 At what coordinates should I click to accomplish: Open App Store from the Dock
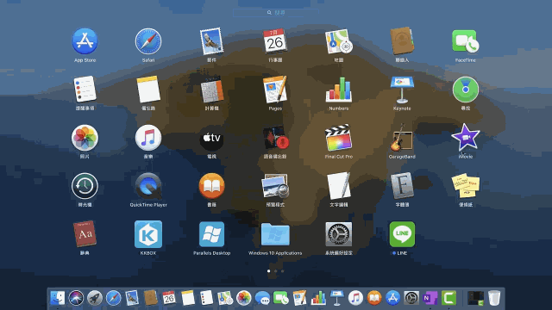(393, 298)
